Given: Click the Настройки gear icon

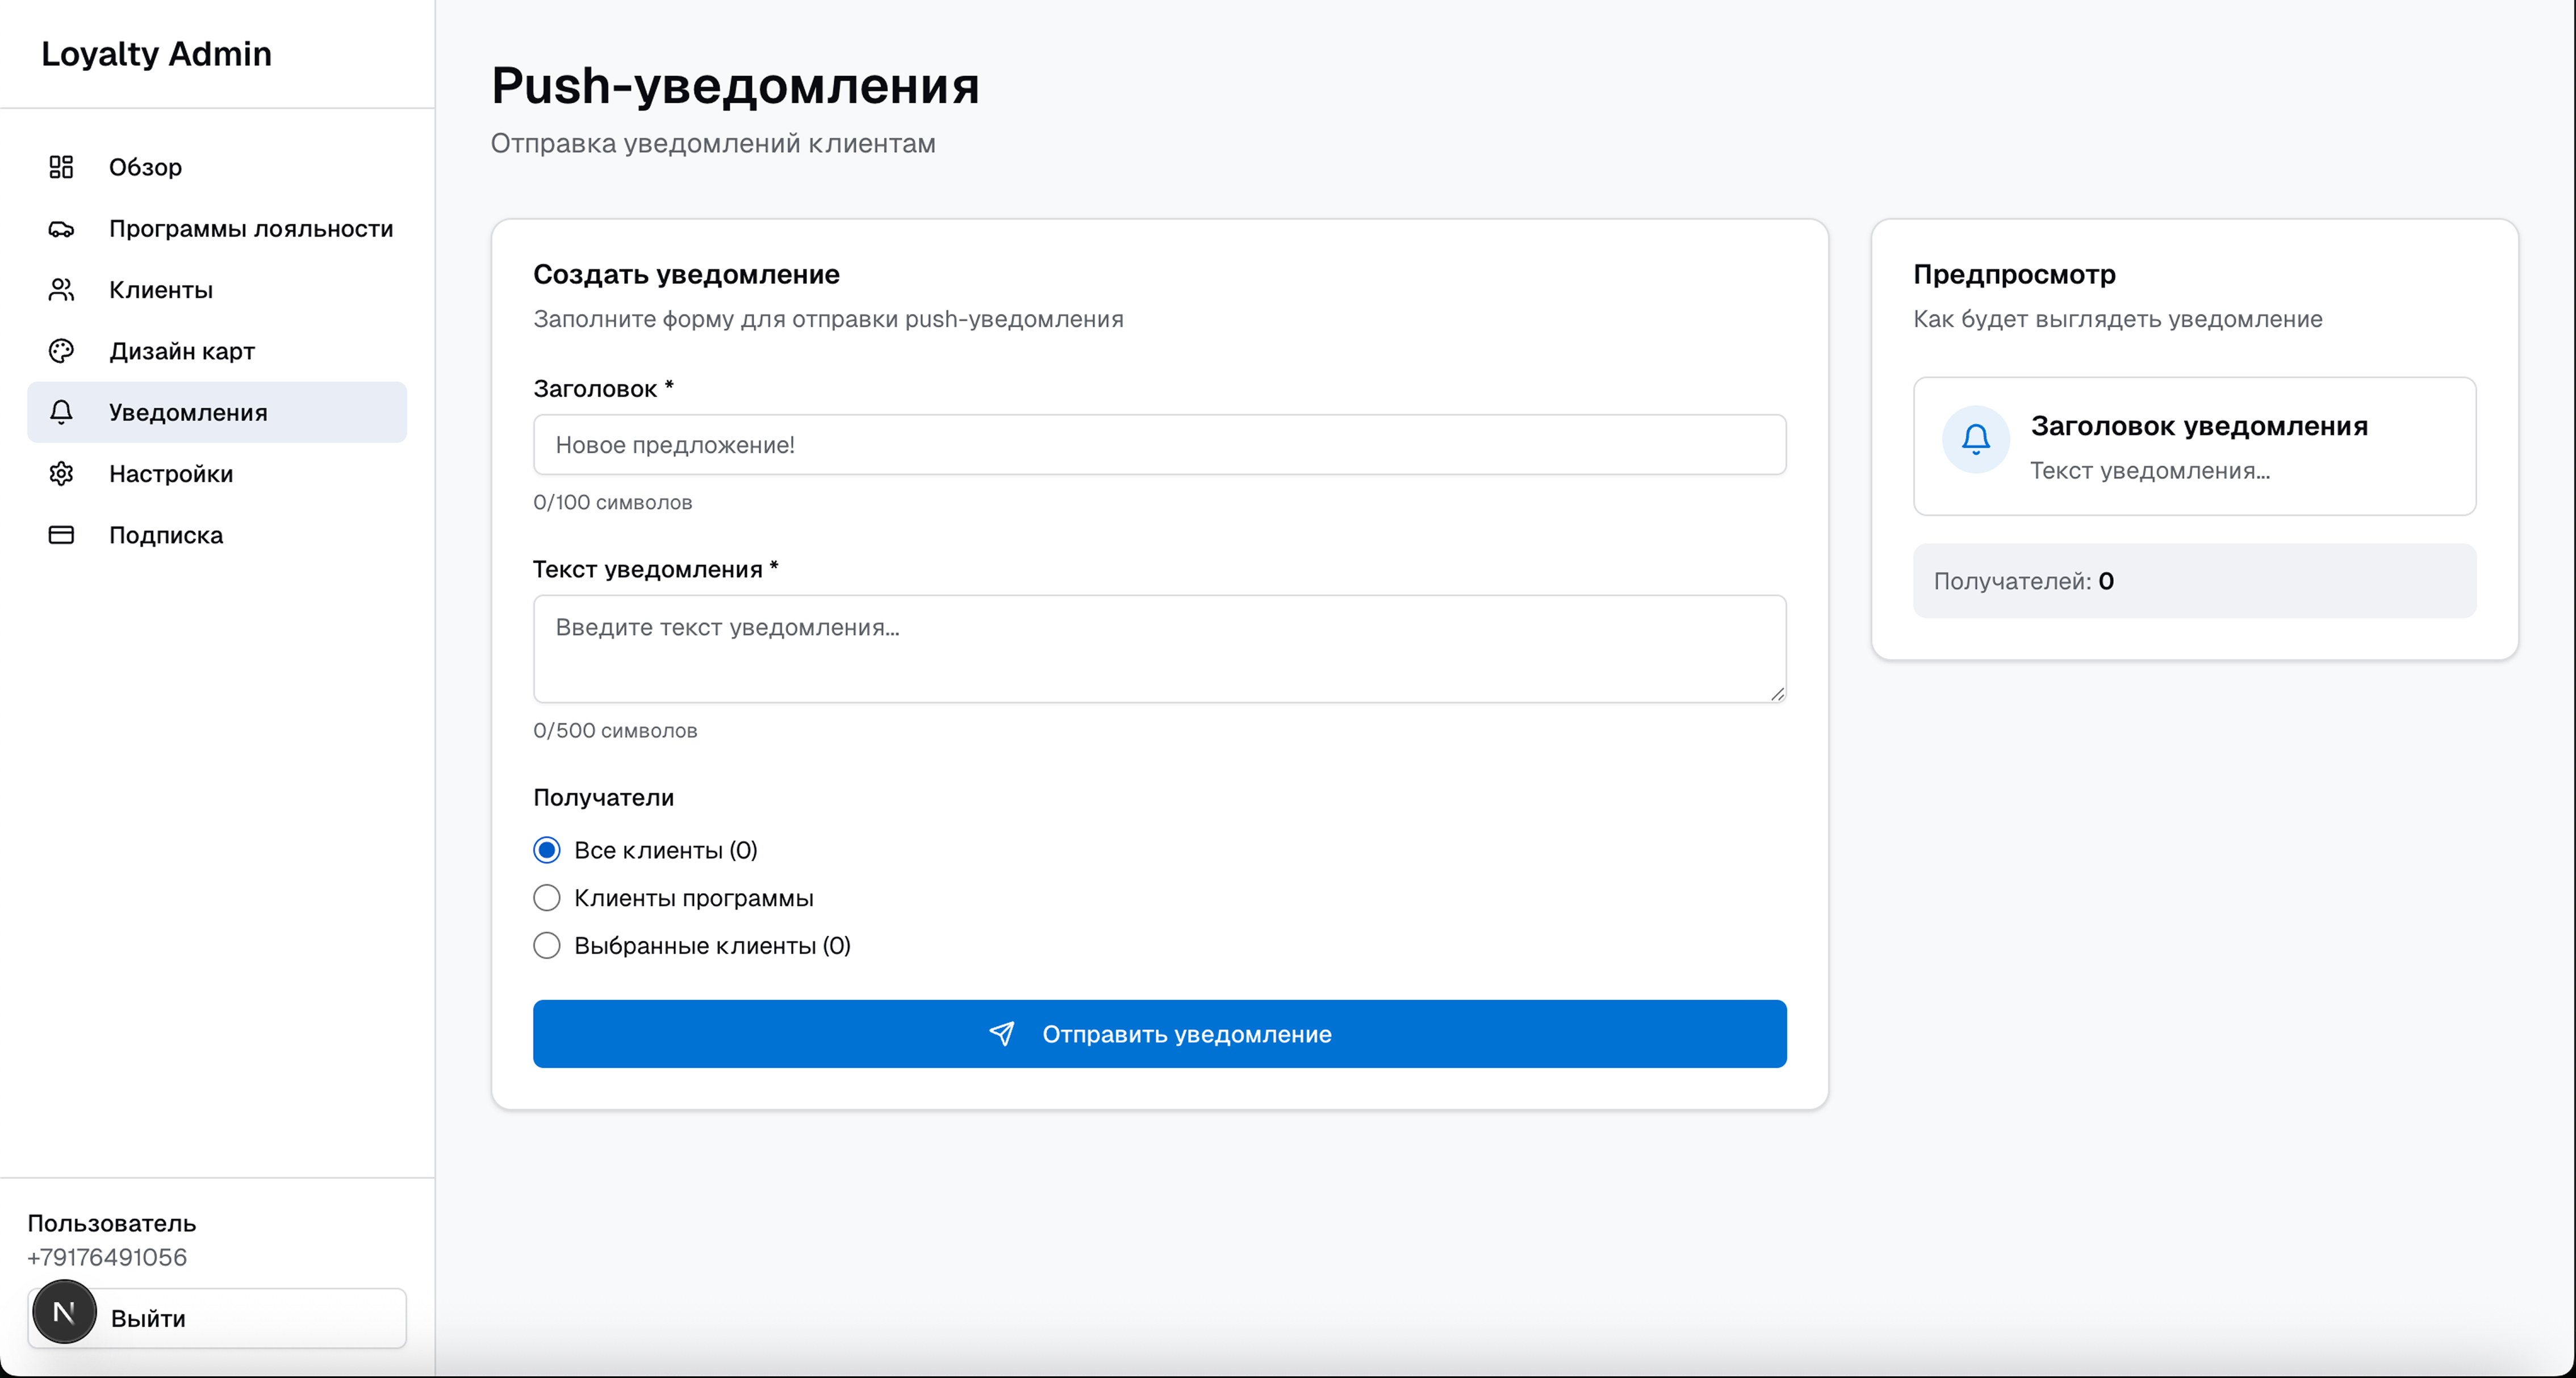Looking at the screenshot, I should [x=61, y=473].
